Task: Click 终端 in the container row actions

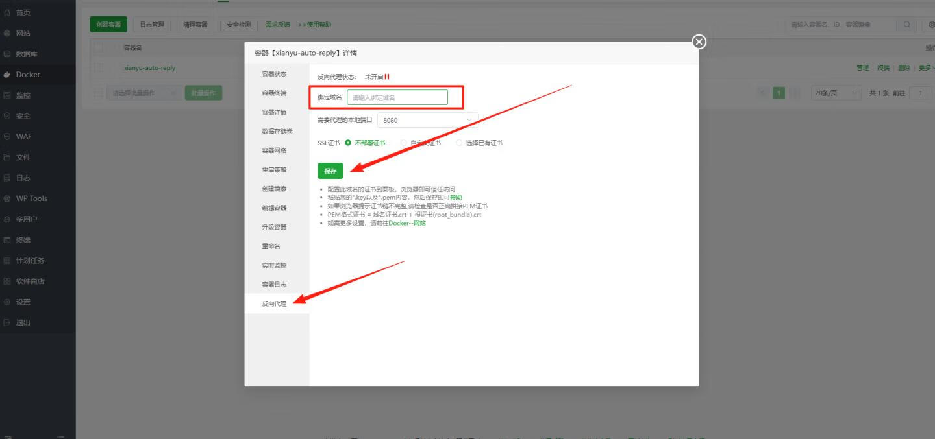Action: point(883,68)
